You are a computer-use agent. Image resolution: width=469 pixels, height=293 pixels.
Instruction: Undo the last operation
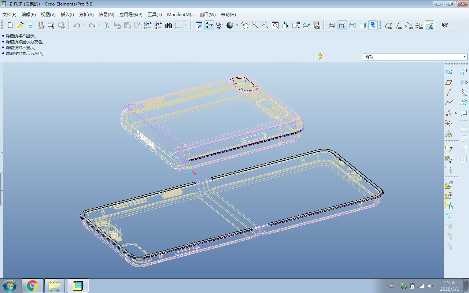(x=77, y=25)
